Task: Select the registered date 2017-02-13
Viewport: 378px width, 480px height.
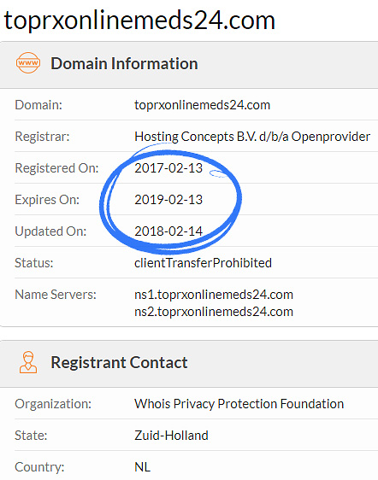Action: point(168,168)
